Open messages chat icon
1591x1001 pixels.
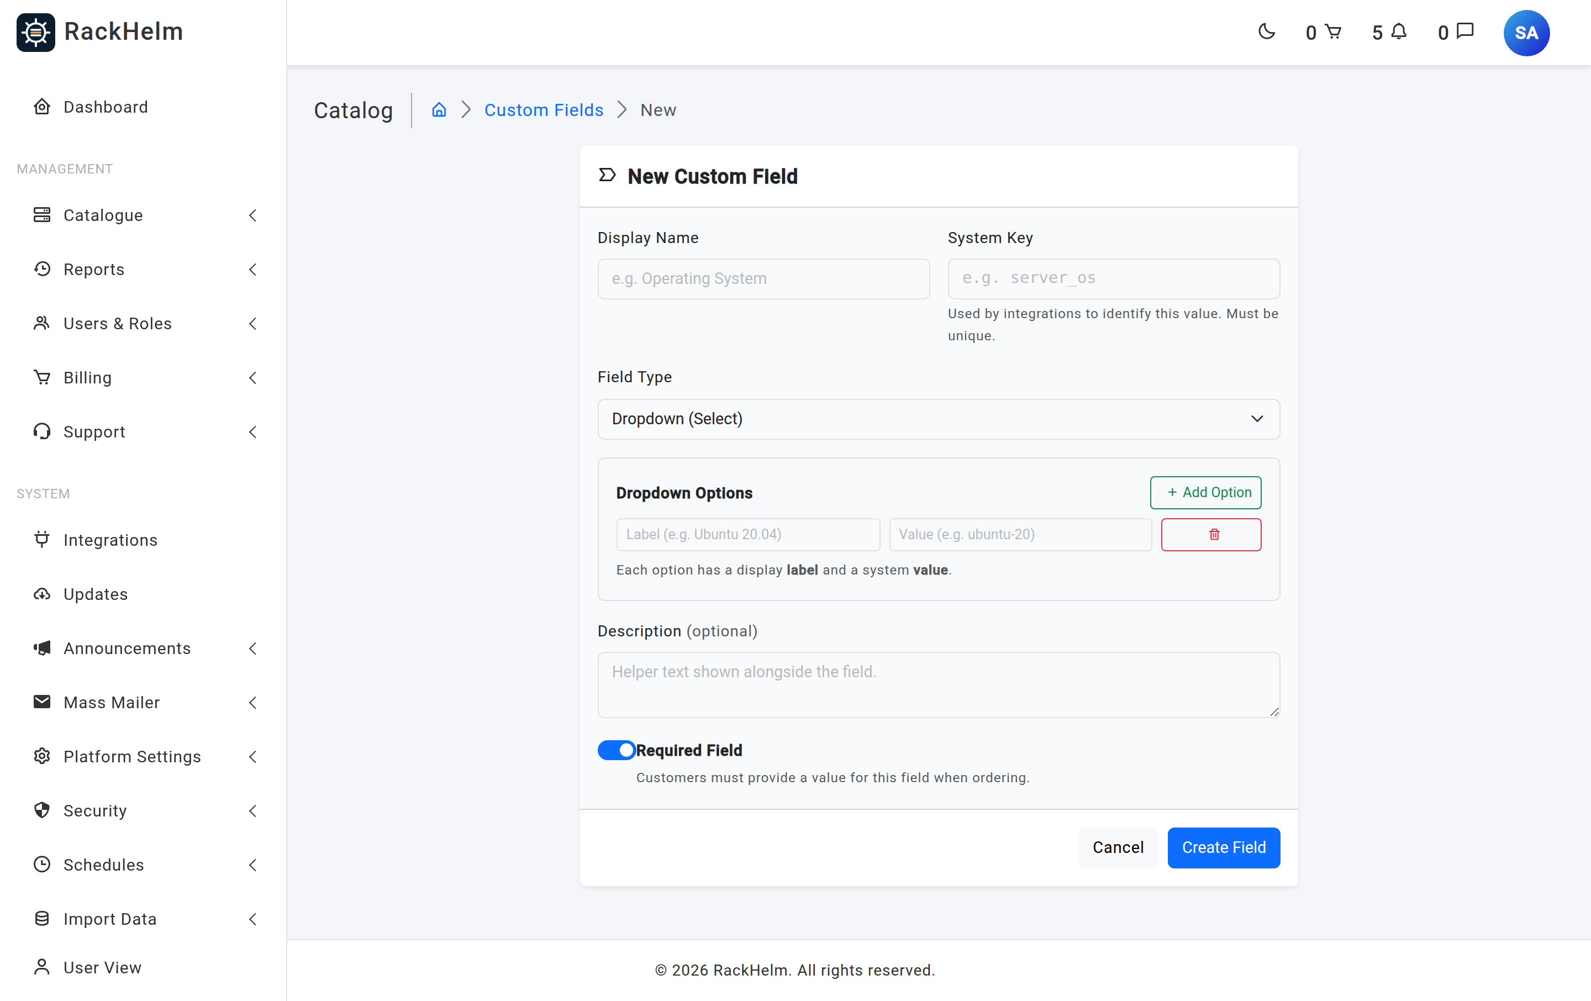pos(1465,31)
